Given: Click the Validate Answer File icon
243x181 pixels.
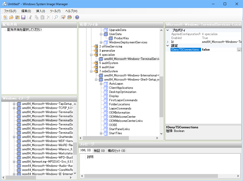Looking at the screenshot, I should [x=64, y=17].
